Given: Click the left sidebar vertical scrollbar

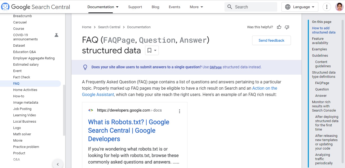Looking at the screenshot, I should [x=64, y=110].
